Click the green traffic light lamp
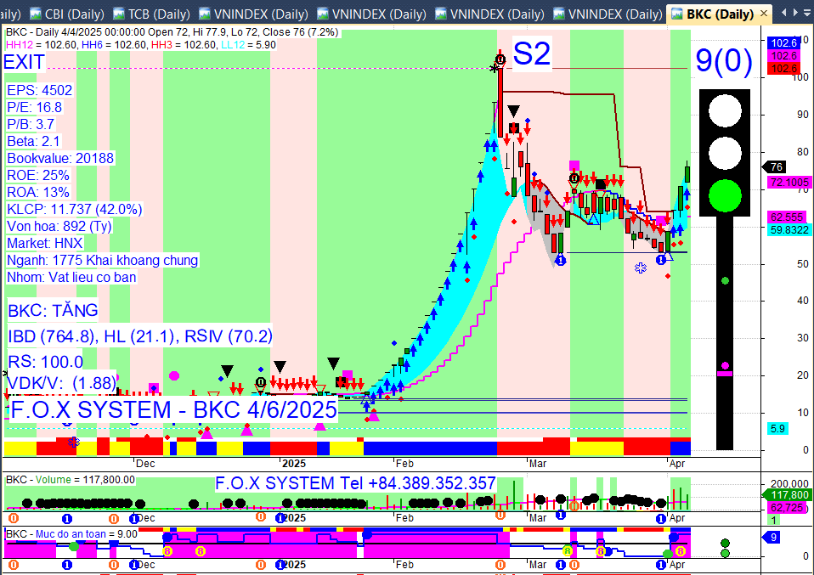Screen dimensions: 814x575 (725, 195)
